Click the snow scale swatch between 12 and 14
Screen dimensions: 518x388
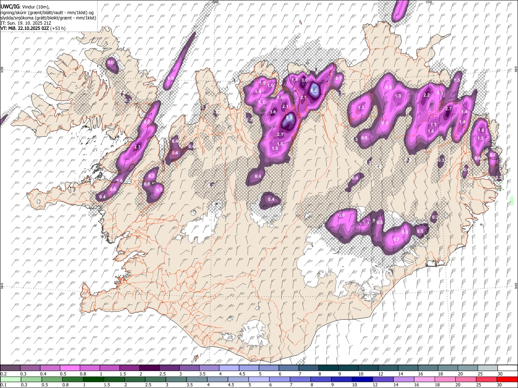pyautogui.click(x=388, y=368)
